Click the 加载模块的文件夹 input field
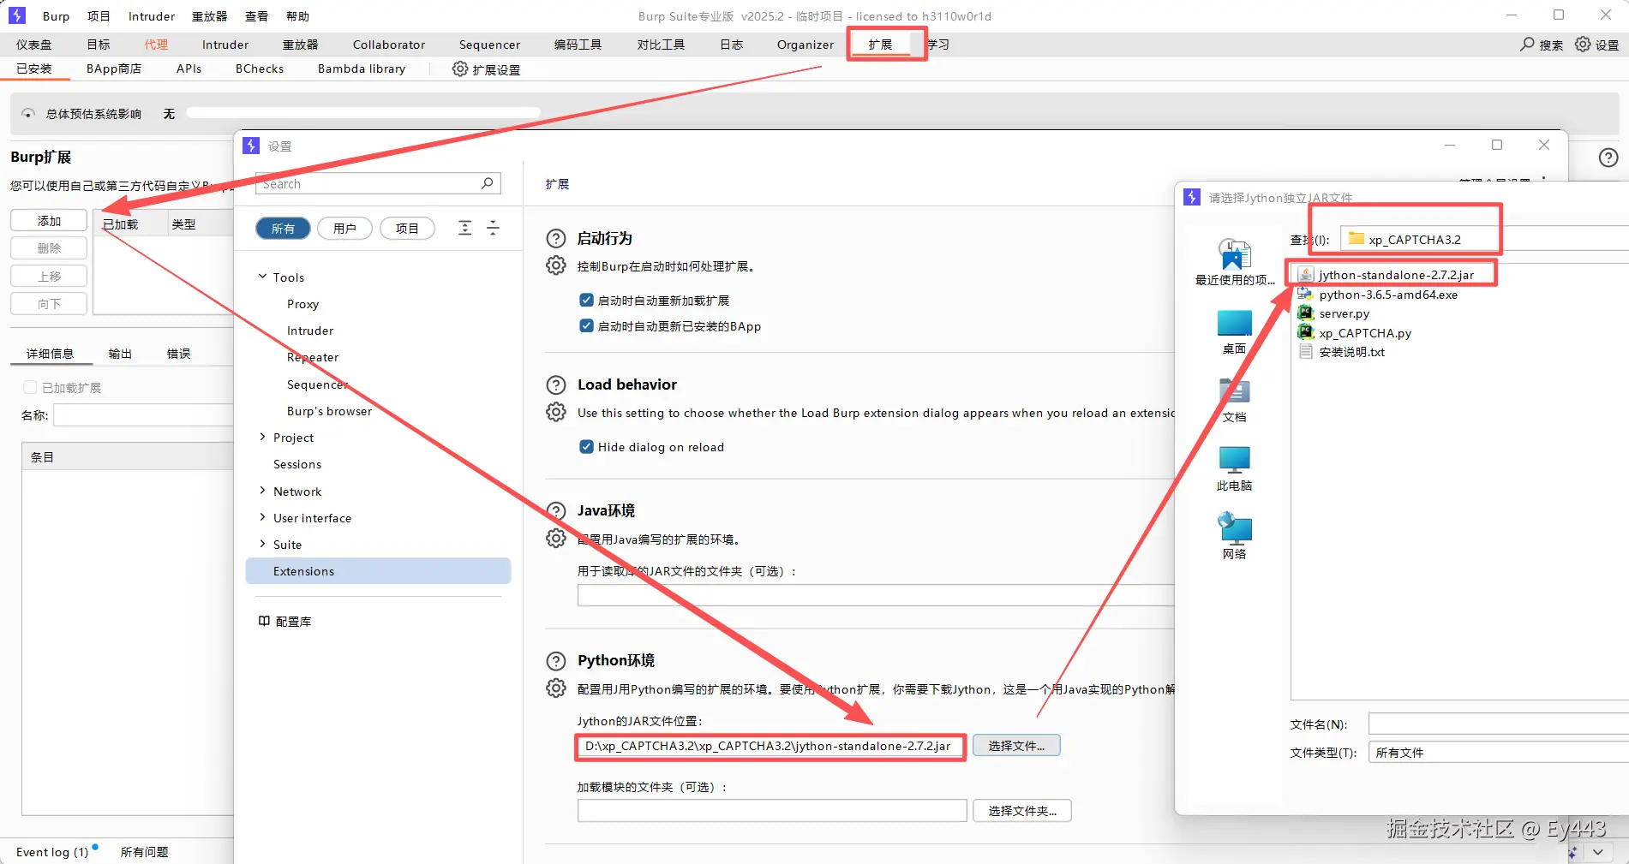 [x=772, y=811]
